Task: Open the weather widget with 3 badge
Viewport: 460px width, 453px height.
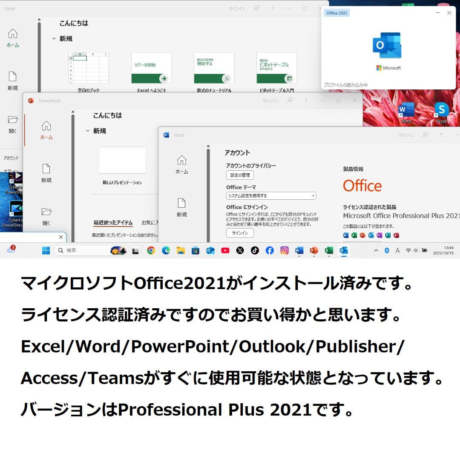Action: coord(11,249)
